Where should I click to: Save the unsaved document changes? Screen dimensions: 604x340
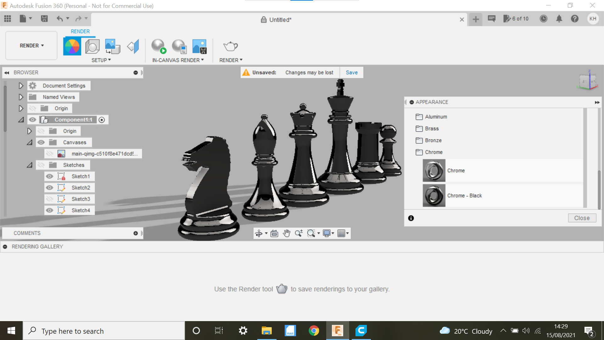[x=351, y=72]
